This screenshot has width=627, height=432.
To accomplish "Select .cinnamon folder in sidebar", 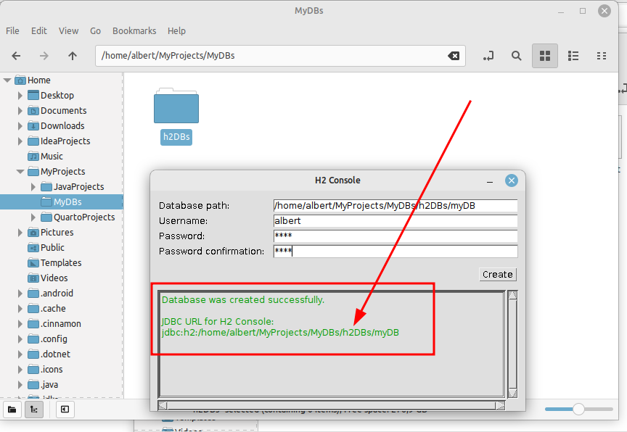I will [54, 324].
